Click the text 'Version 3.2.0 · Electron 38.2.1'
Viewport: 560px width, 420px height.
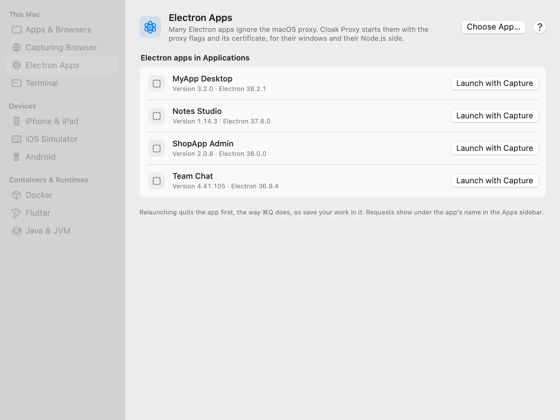click(219, 89)
